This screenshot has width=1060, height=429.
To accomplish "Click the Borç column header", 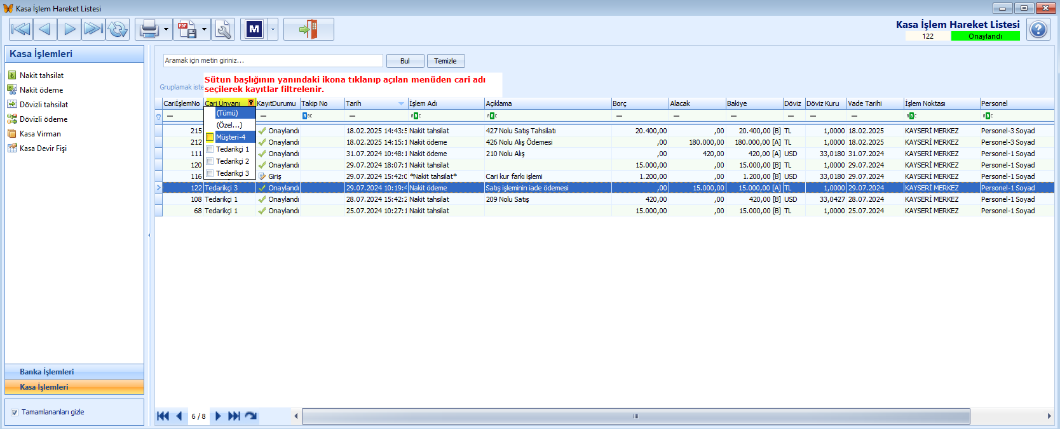I will 640,103.
